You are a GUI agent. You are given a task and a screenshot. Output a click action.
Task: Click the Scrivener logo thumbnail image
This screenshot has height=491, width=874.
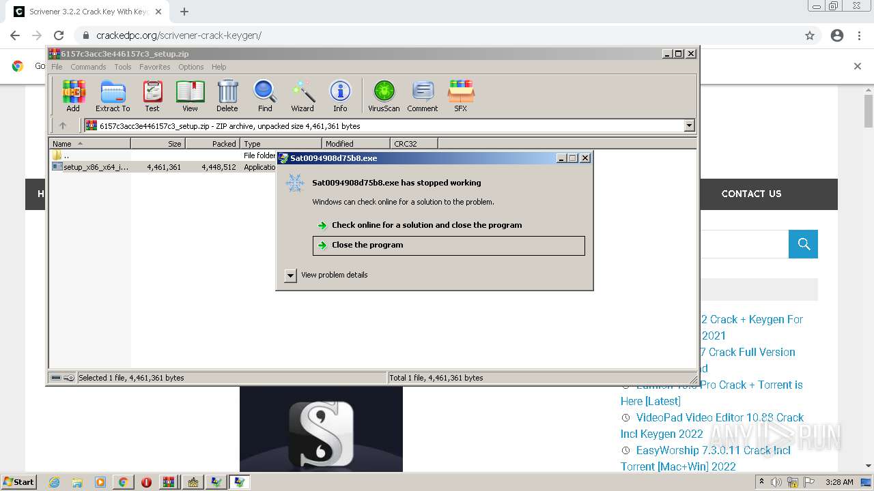[321, 430]
